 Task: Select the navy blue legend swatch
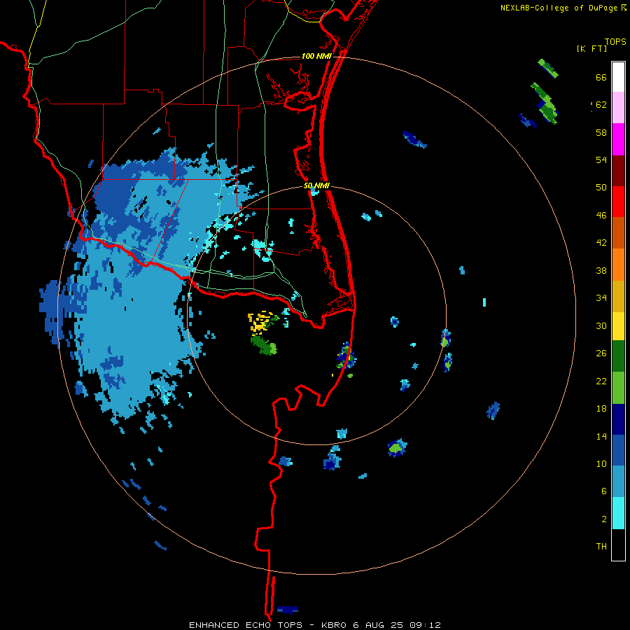[x=618, y=419]
